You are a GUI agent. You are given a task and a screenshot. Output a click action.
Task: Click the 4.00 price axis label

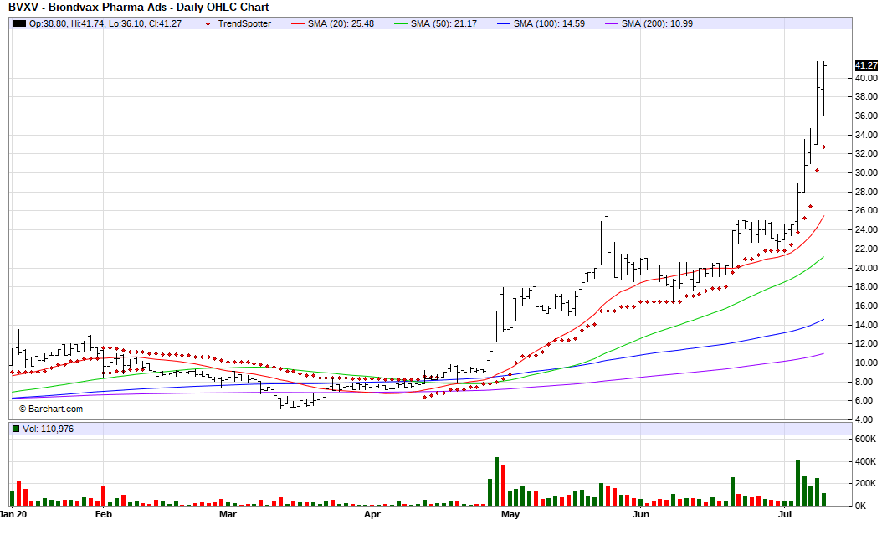[x=866, y=419]
